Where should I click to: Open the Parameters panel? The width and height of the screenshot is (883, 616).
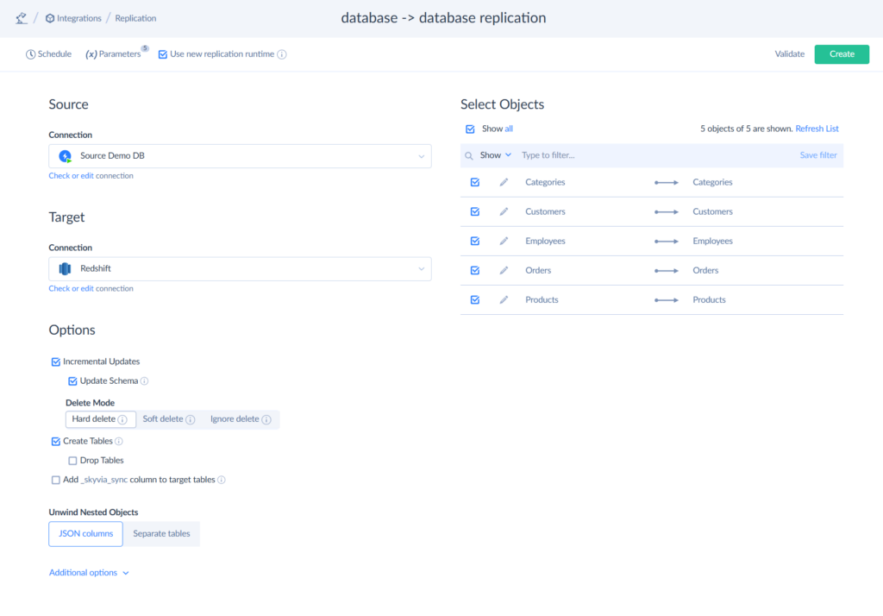113,54
